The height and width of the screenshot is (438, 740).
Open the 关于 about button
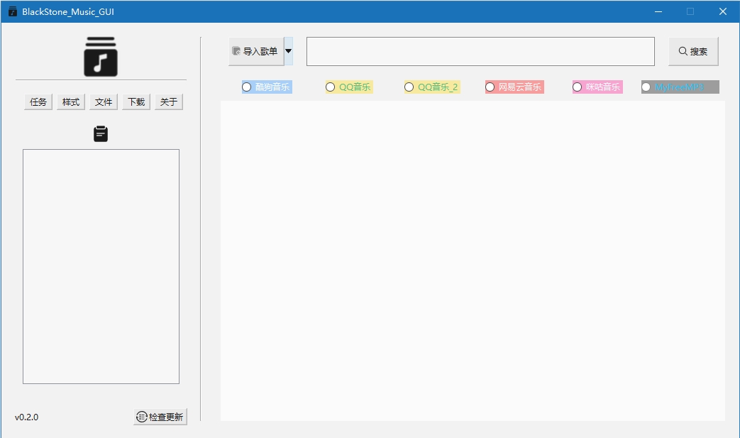click(169, 102)
